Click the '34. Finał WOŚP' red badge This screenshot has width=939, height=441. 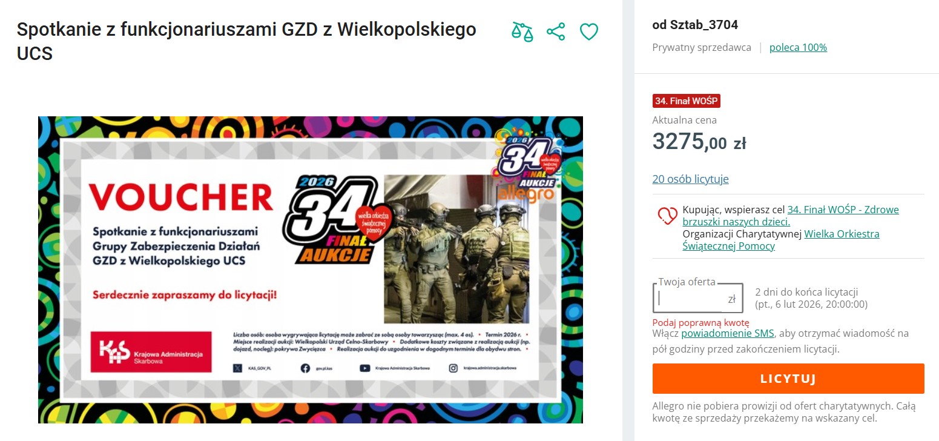687,101
